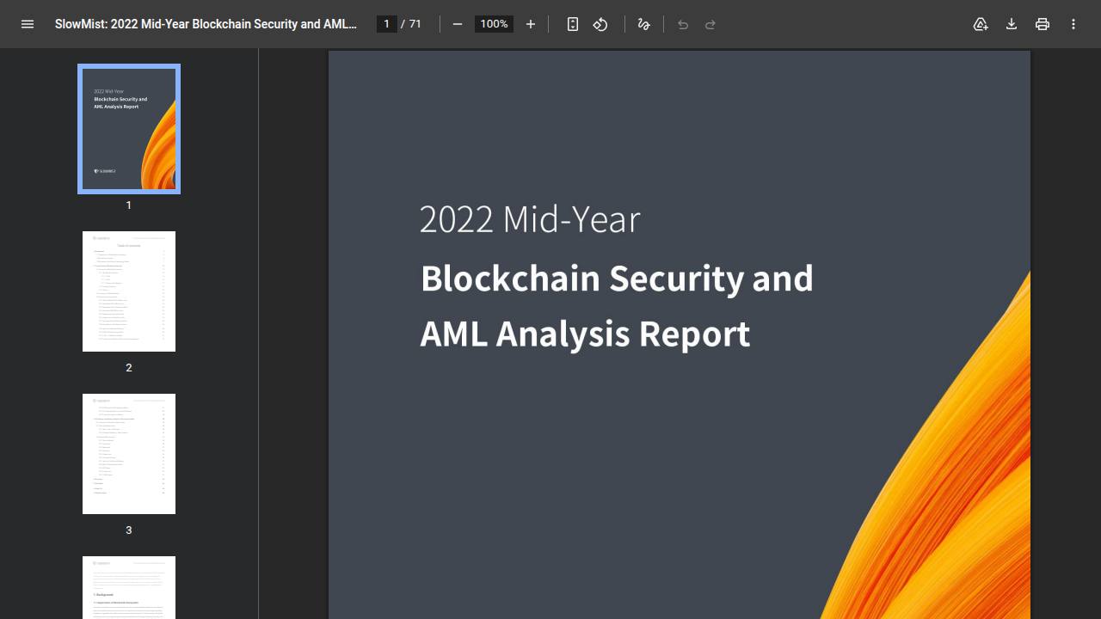Print the document

[x=1043, y=24]
